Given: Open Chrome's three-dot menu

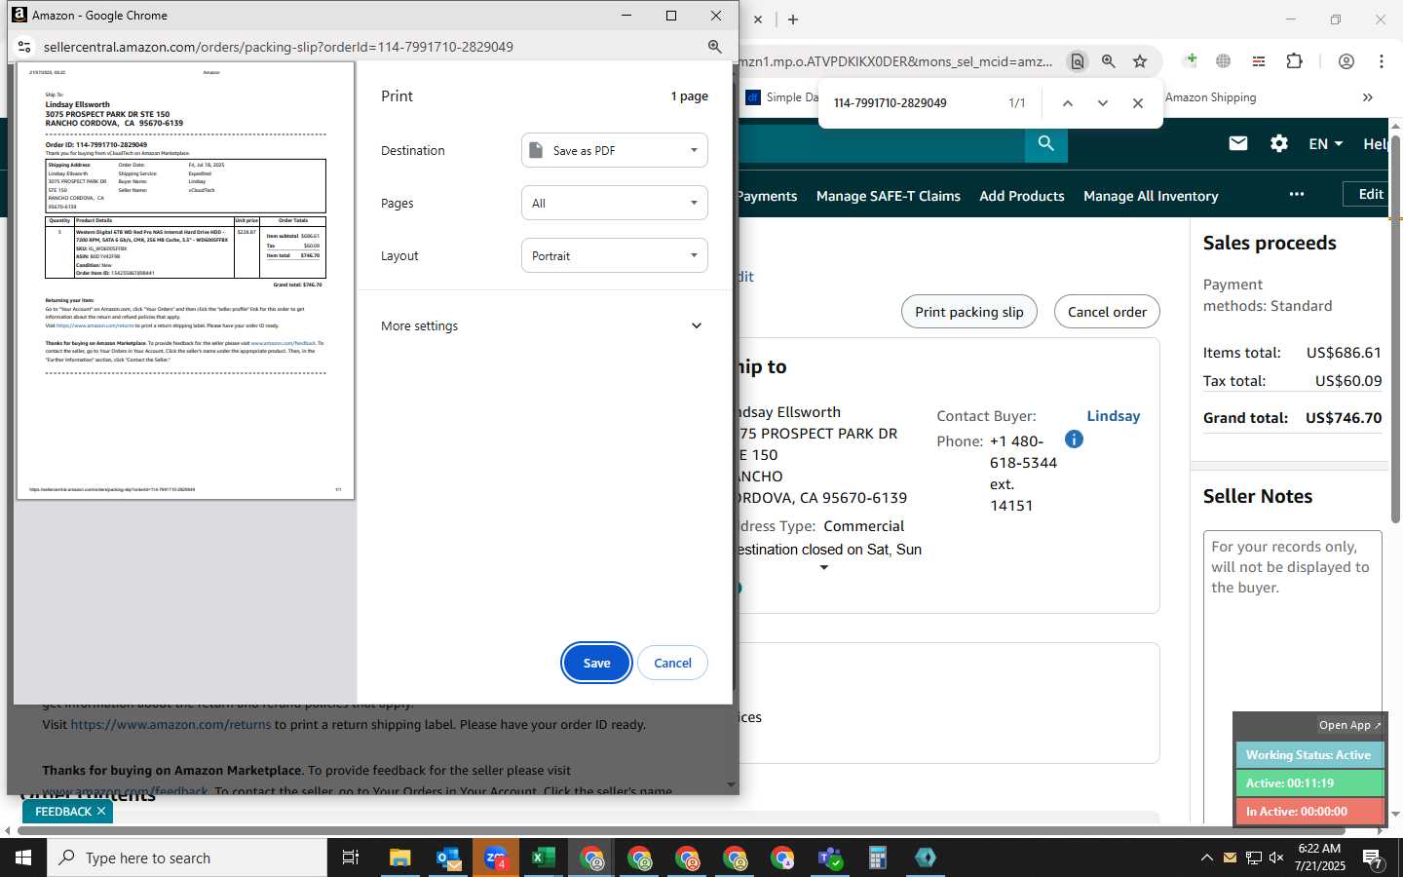Looking at the screenshot, I should (x=1382, y=61).
